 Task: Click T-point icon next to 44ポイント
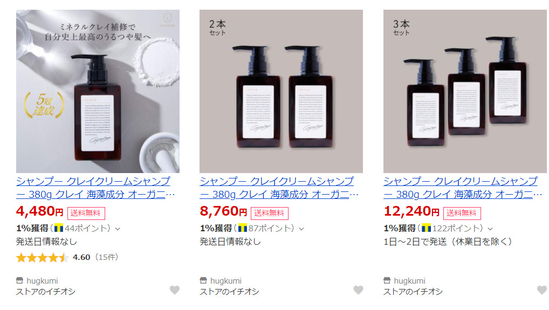[x=59, y=229]
